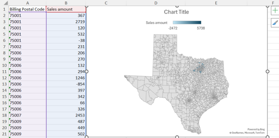279x138 pixels.
Task: Click the Select All corner triangle
Action: [5, 3]
